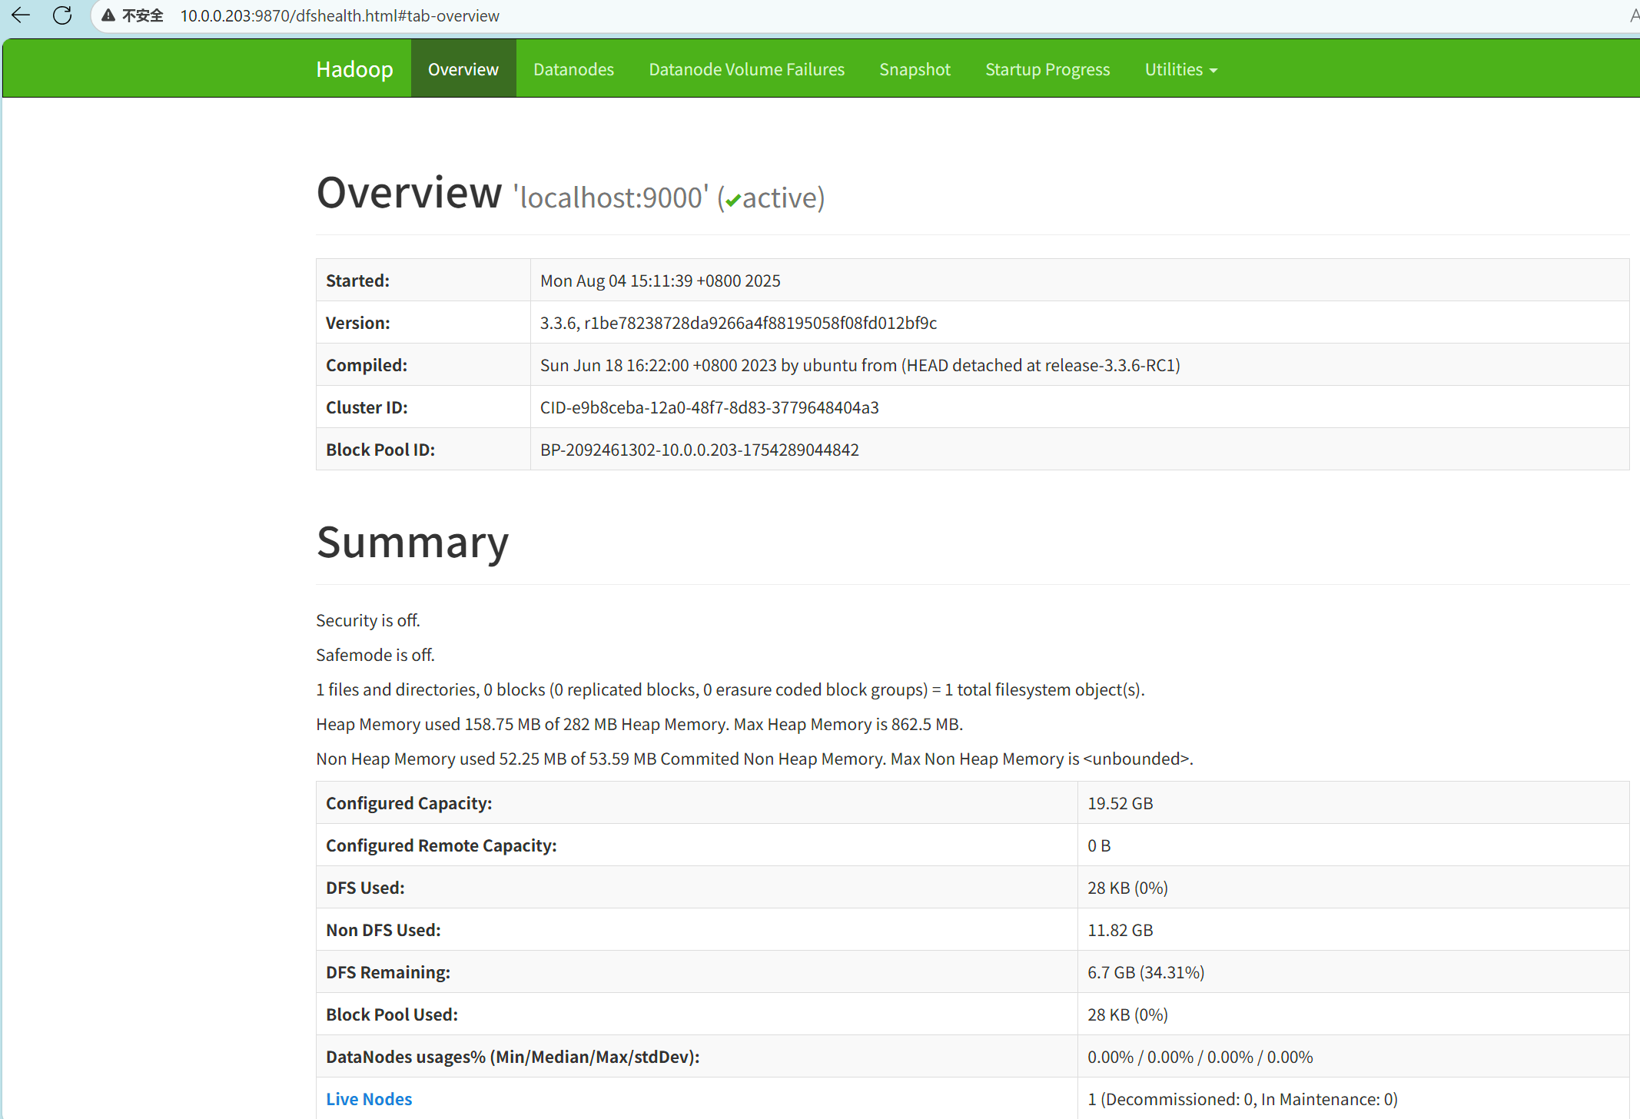
Task: Click the Hadoop brand logo text
Action: pyautogui.click(x=354, y=69)
